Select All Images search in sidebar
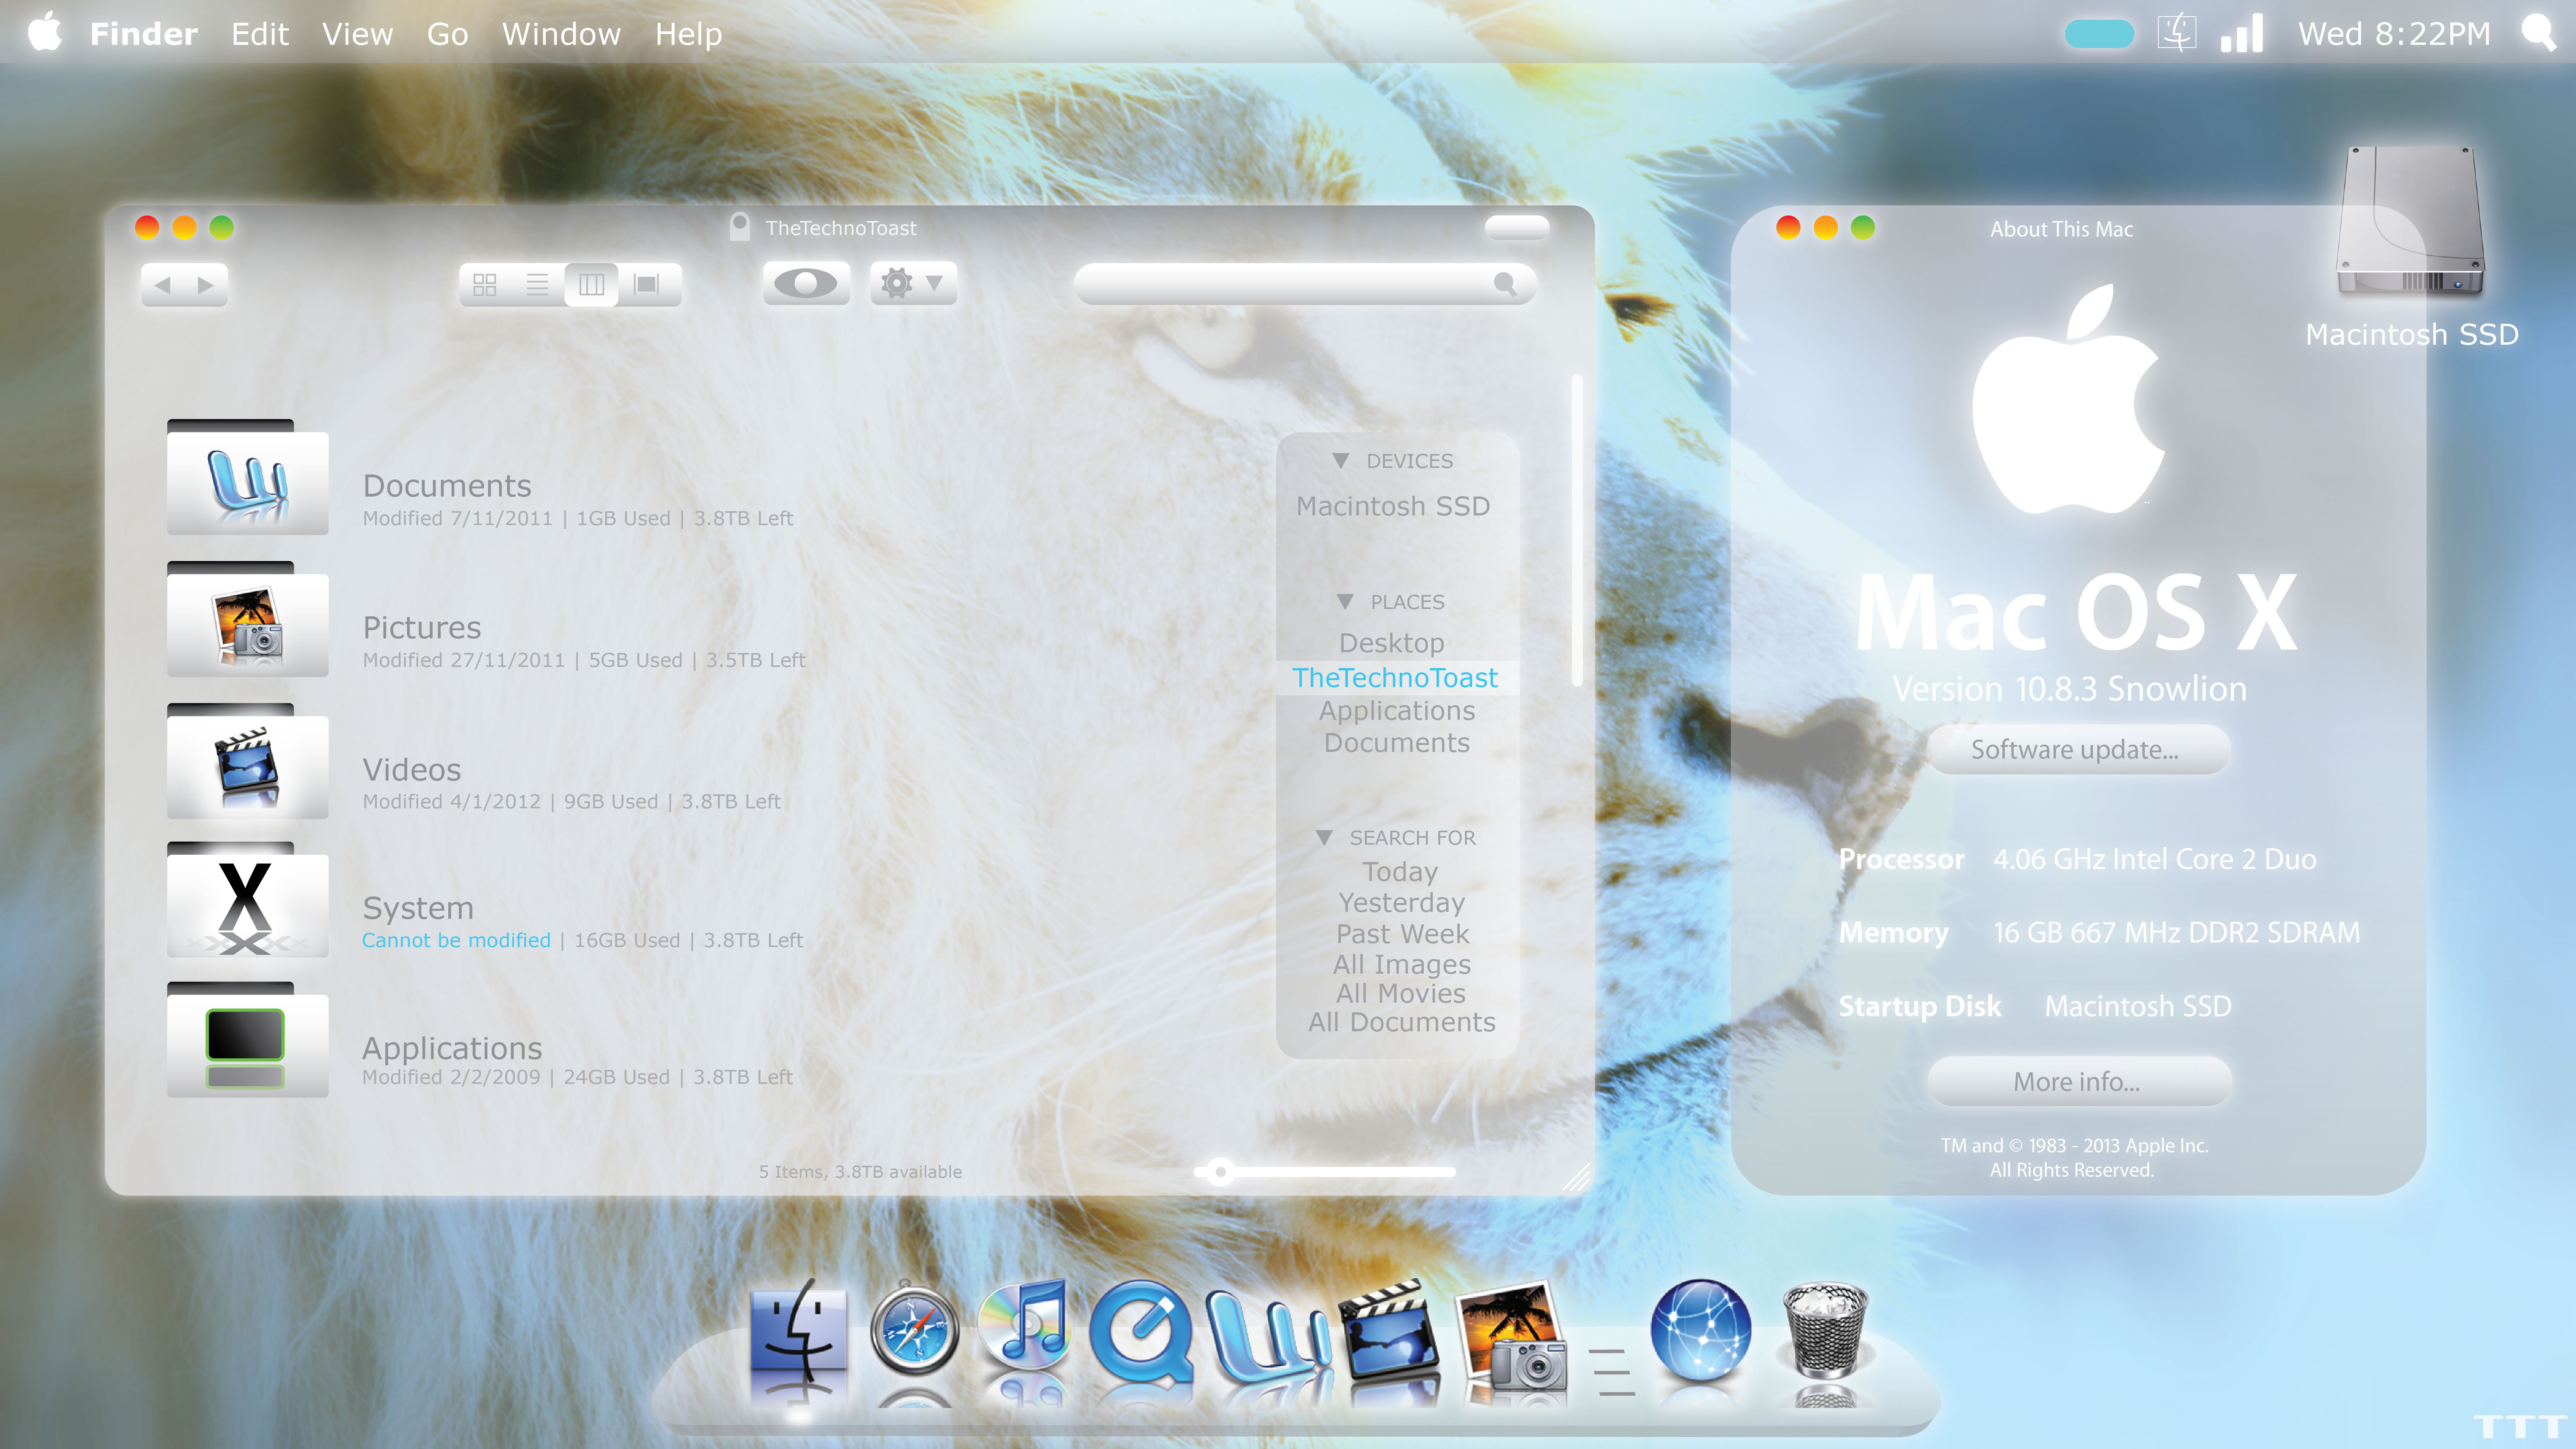2576x1449 pixels. pos(1402,965)
